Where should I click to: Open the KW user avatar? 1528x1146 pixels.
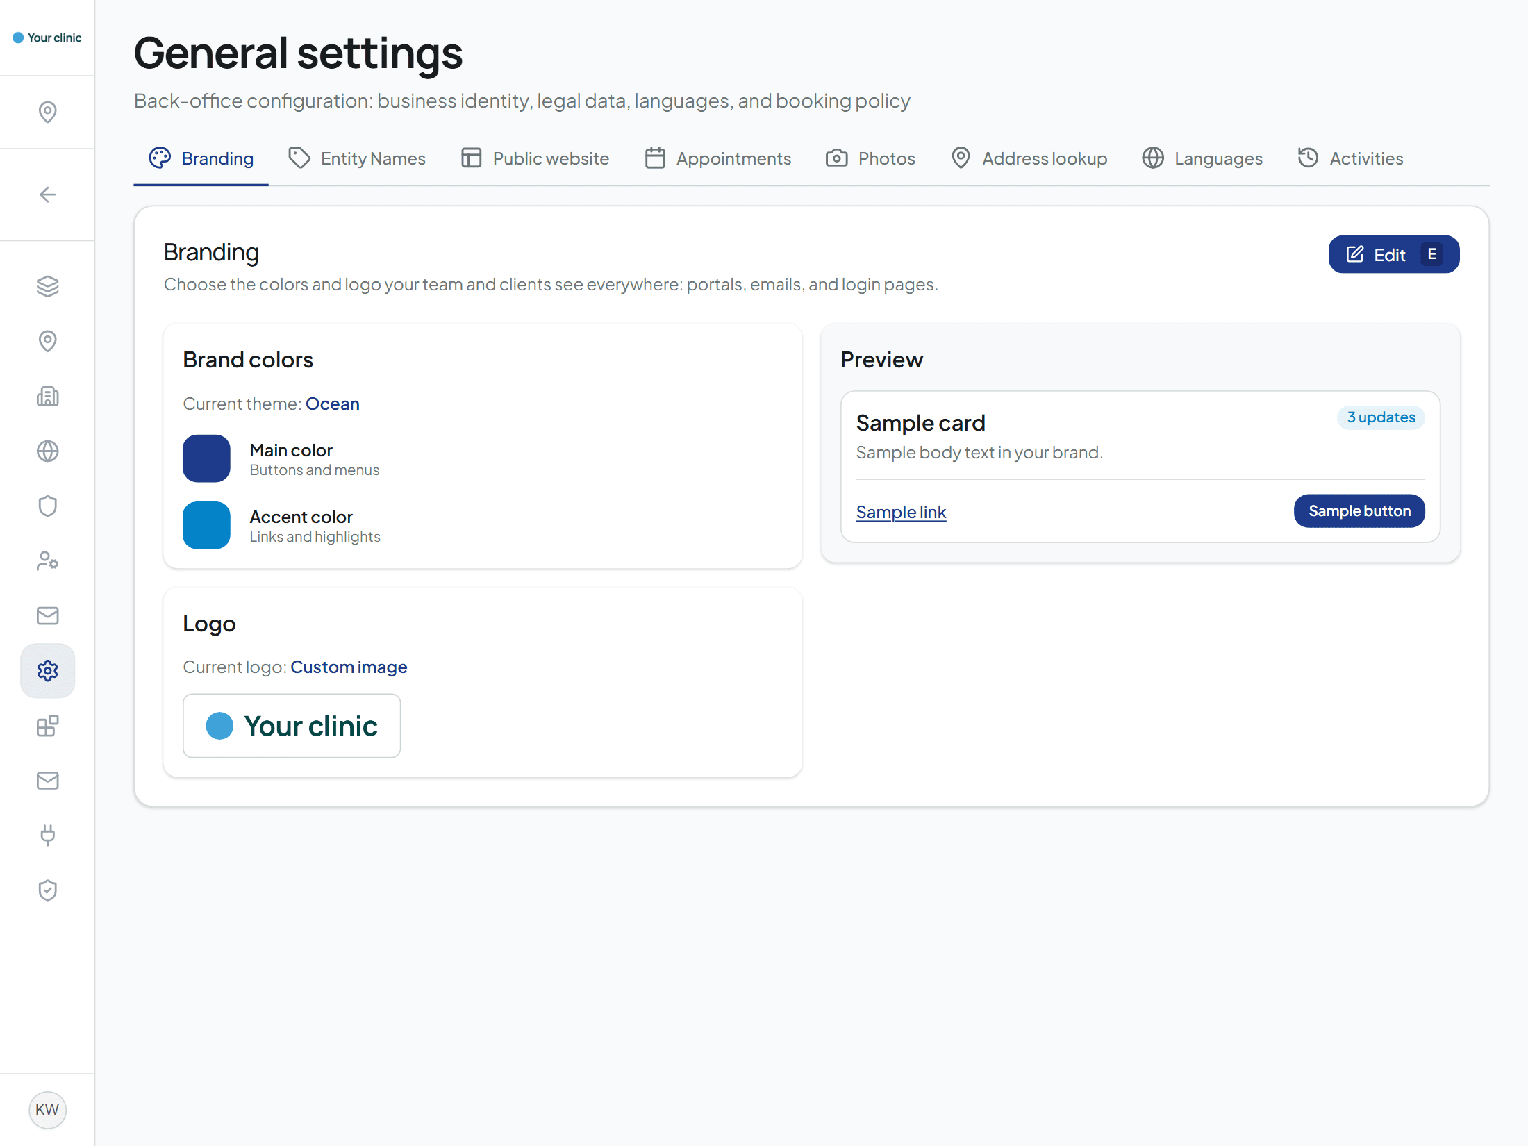(x=47, y=1109)
